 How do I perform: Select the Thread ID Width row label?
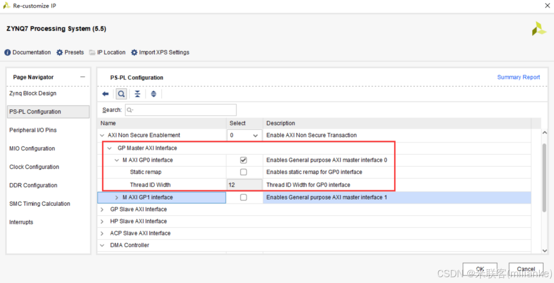pos(150,185)
